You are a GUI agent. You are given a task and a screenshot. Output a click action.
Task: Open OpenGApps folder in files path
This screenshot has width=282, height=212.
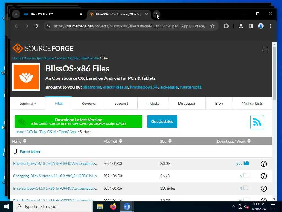click(68, 132)
